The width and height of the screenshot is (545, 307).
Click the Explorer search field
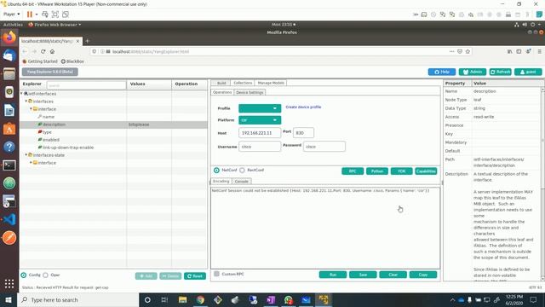pyautogui.click(x=87, y=85)
